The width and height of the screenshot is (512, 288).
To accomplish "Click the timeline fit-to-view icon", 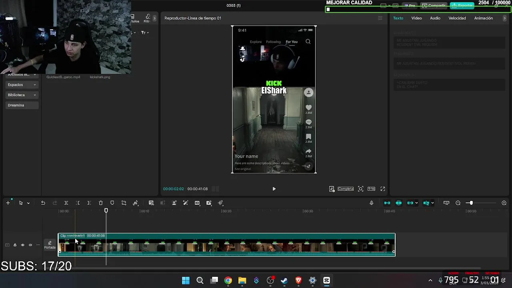I will 446,203.
